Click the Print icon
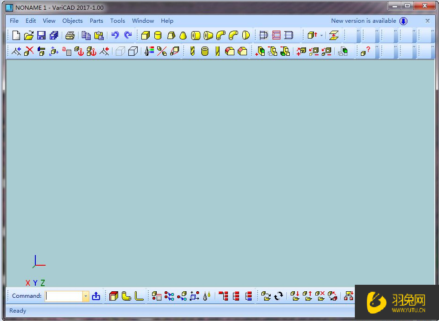The height and width of the screenshot is (321, 439). coord(70,35)
